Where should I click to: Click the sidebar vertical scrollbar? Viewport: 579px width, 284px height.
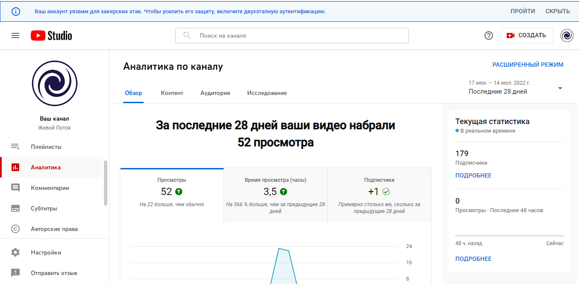pos(106,183)
